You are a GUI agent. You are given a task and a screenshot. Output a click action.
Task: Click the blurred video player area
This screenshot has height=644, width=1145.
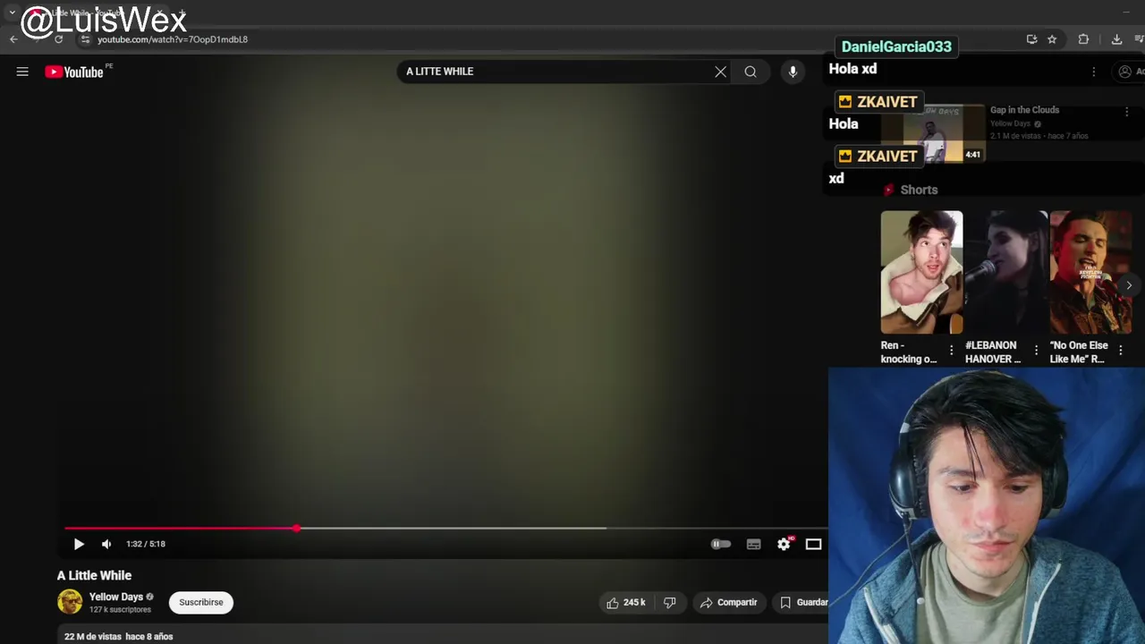pyautogui.click(x=443, y=304)
